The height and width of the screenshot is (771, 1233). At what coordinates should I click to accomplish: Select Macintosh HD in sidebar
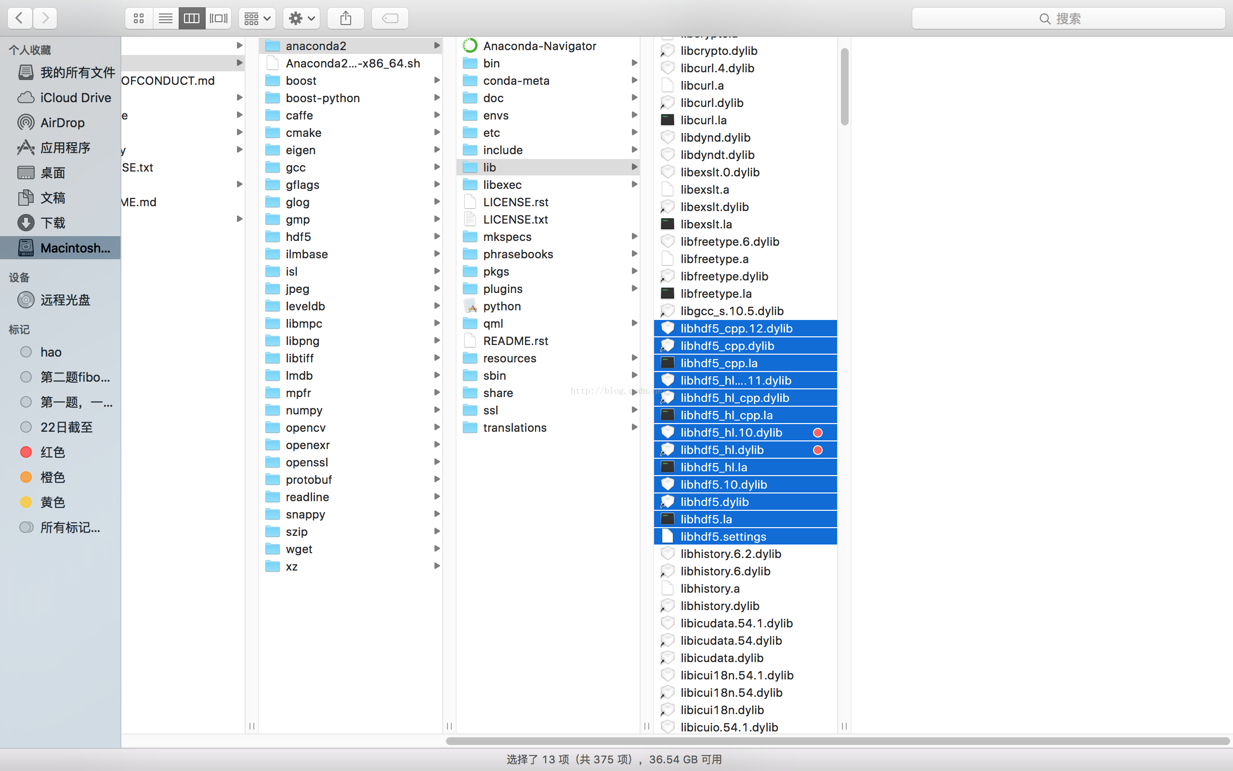tap(60, 248)
